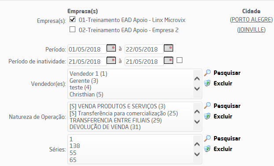
Task: Open the JOINVILLE city link
Action: pos(251,30)
